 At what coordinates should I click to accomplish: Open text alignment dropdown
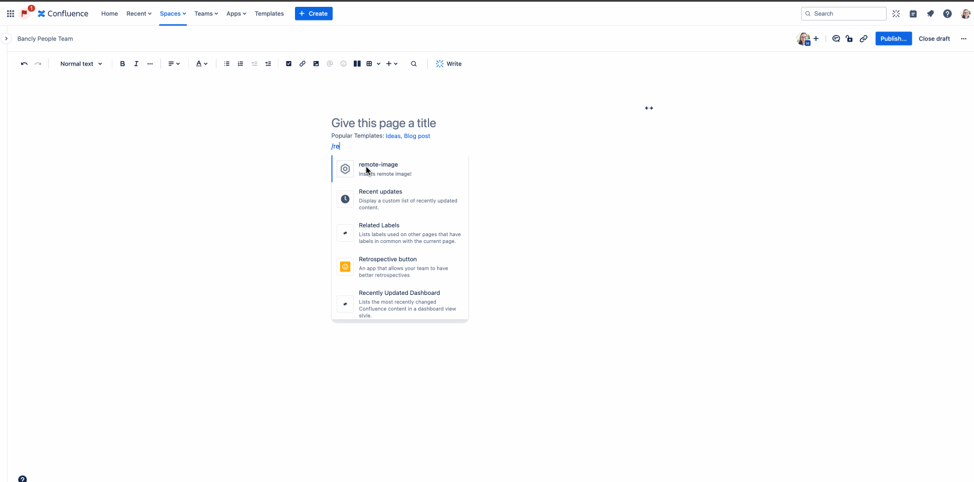[x=174, y=64]
